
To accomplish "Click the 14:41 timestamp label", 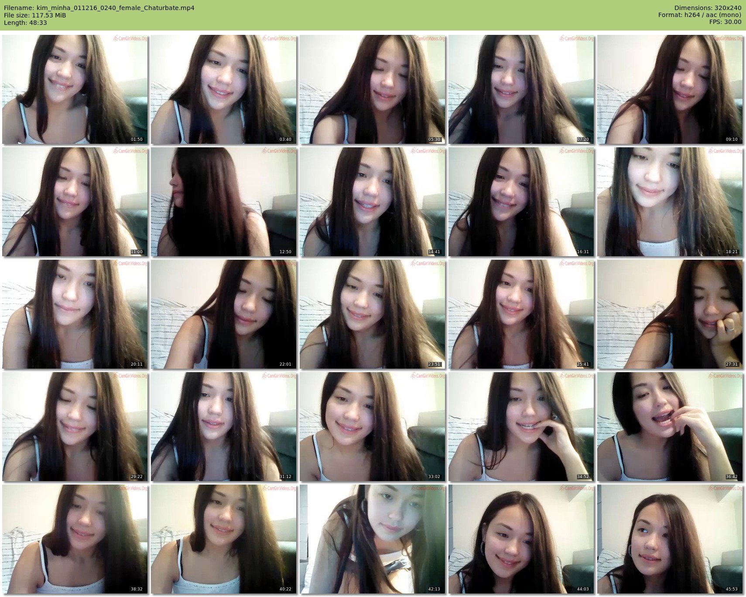I will [x=434, y=252].
